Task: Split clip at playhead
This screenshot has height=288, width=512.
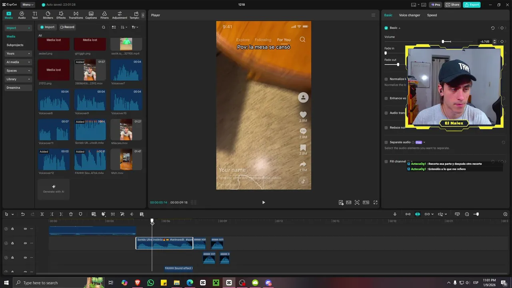Action: pyautogui.click(x=42, y=214)
